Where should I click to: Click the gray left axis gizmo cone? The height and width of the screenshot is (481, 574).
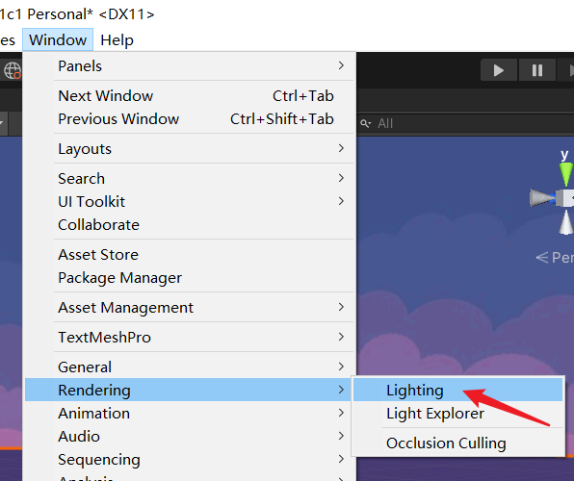(x=542, y=197)
